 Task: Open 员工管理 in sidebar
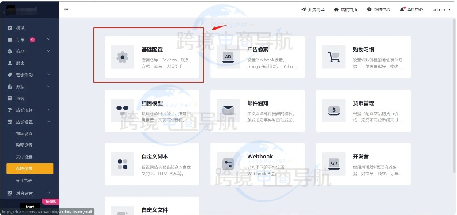[24, 181]
